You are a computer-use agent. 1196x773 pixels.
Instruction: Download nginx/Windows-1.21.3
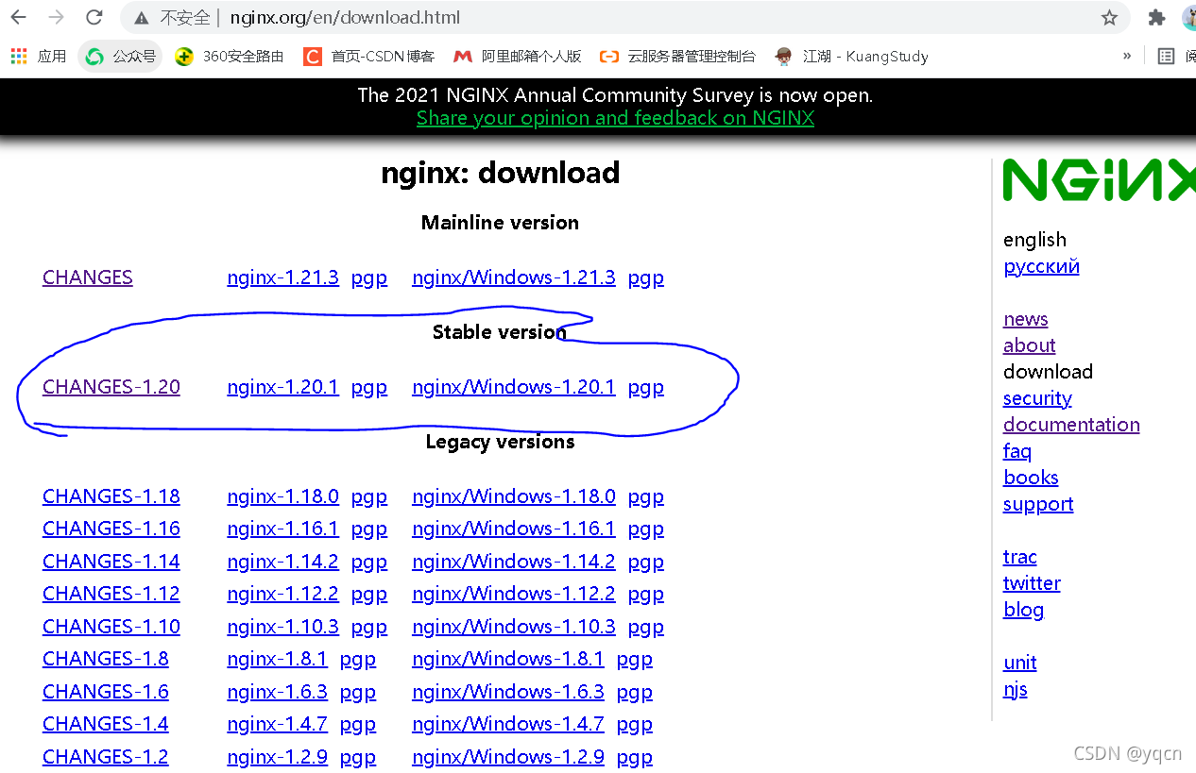click(x=514, y=277)
